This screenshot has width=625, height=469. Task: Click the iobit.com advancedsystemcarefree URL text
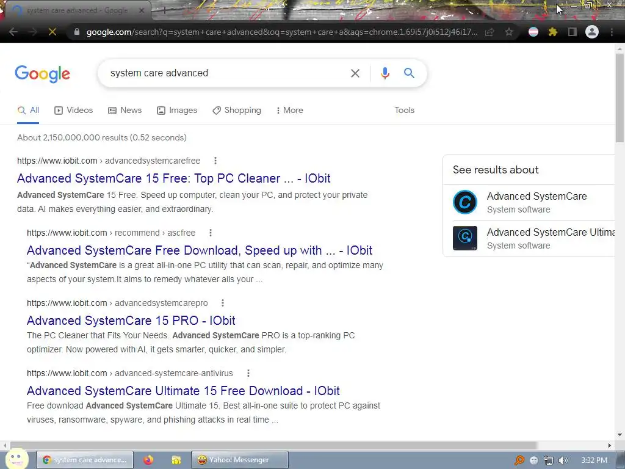[109, 161]
